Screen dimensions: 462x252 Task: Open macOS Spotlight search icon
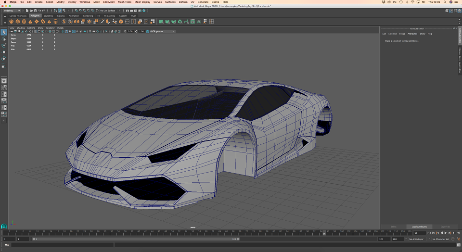point(445,2)
